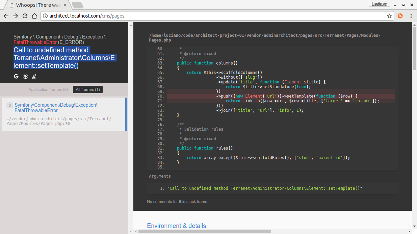Click the vertical scrollbar thumb
Viewport: 417px width, 234px height.
(x=414, y=49)
